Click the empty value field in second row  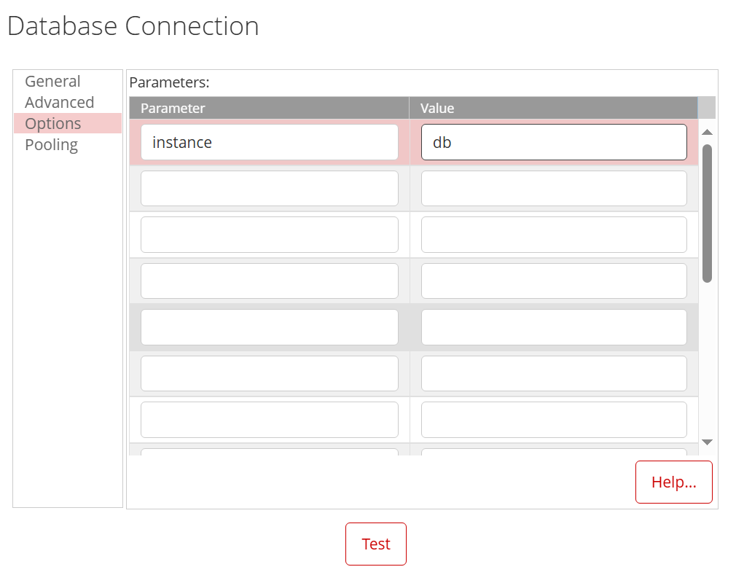point(554,188)
